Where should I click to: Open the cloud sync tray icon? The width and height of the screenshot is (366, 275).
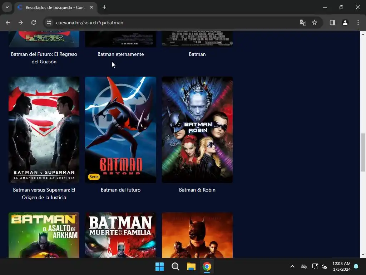point(304,266)
